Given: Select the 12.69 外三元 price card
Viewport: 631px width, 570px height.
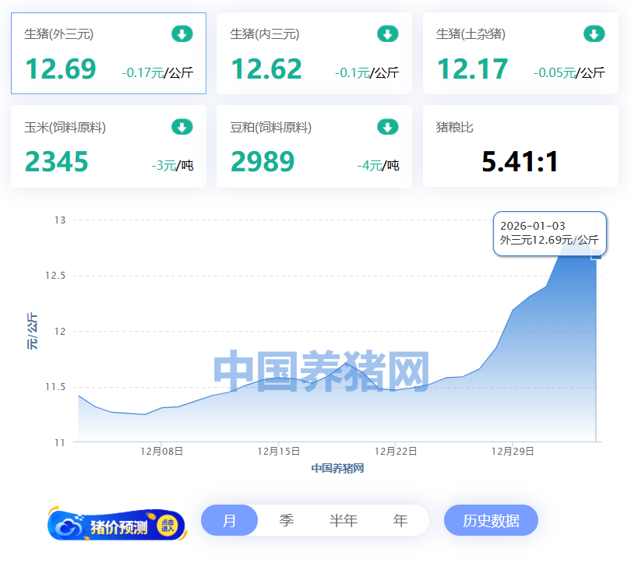Looking at the screenshot, I should (x=108, y=54).
